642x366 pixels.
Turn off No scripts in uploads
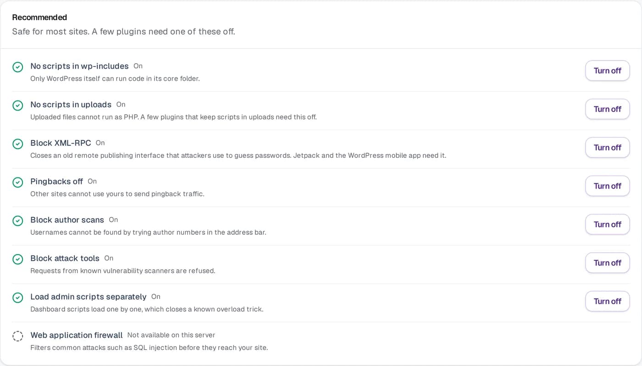pyautogui.click(x=607, y=109)
